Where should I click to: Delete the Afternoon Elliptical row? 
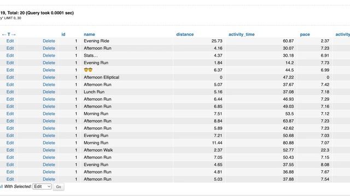coord(49,77)
